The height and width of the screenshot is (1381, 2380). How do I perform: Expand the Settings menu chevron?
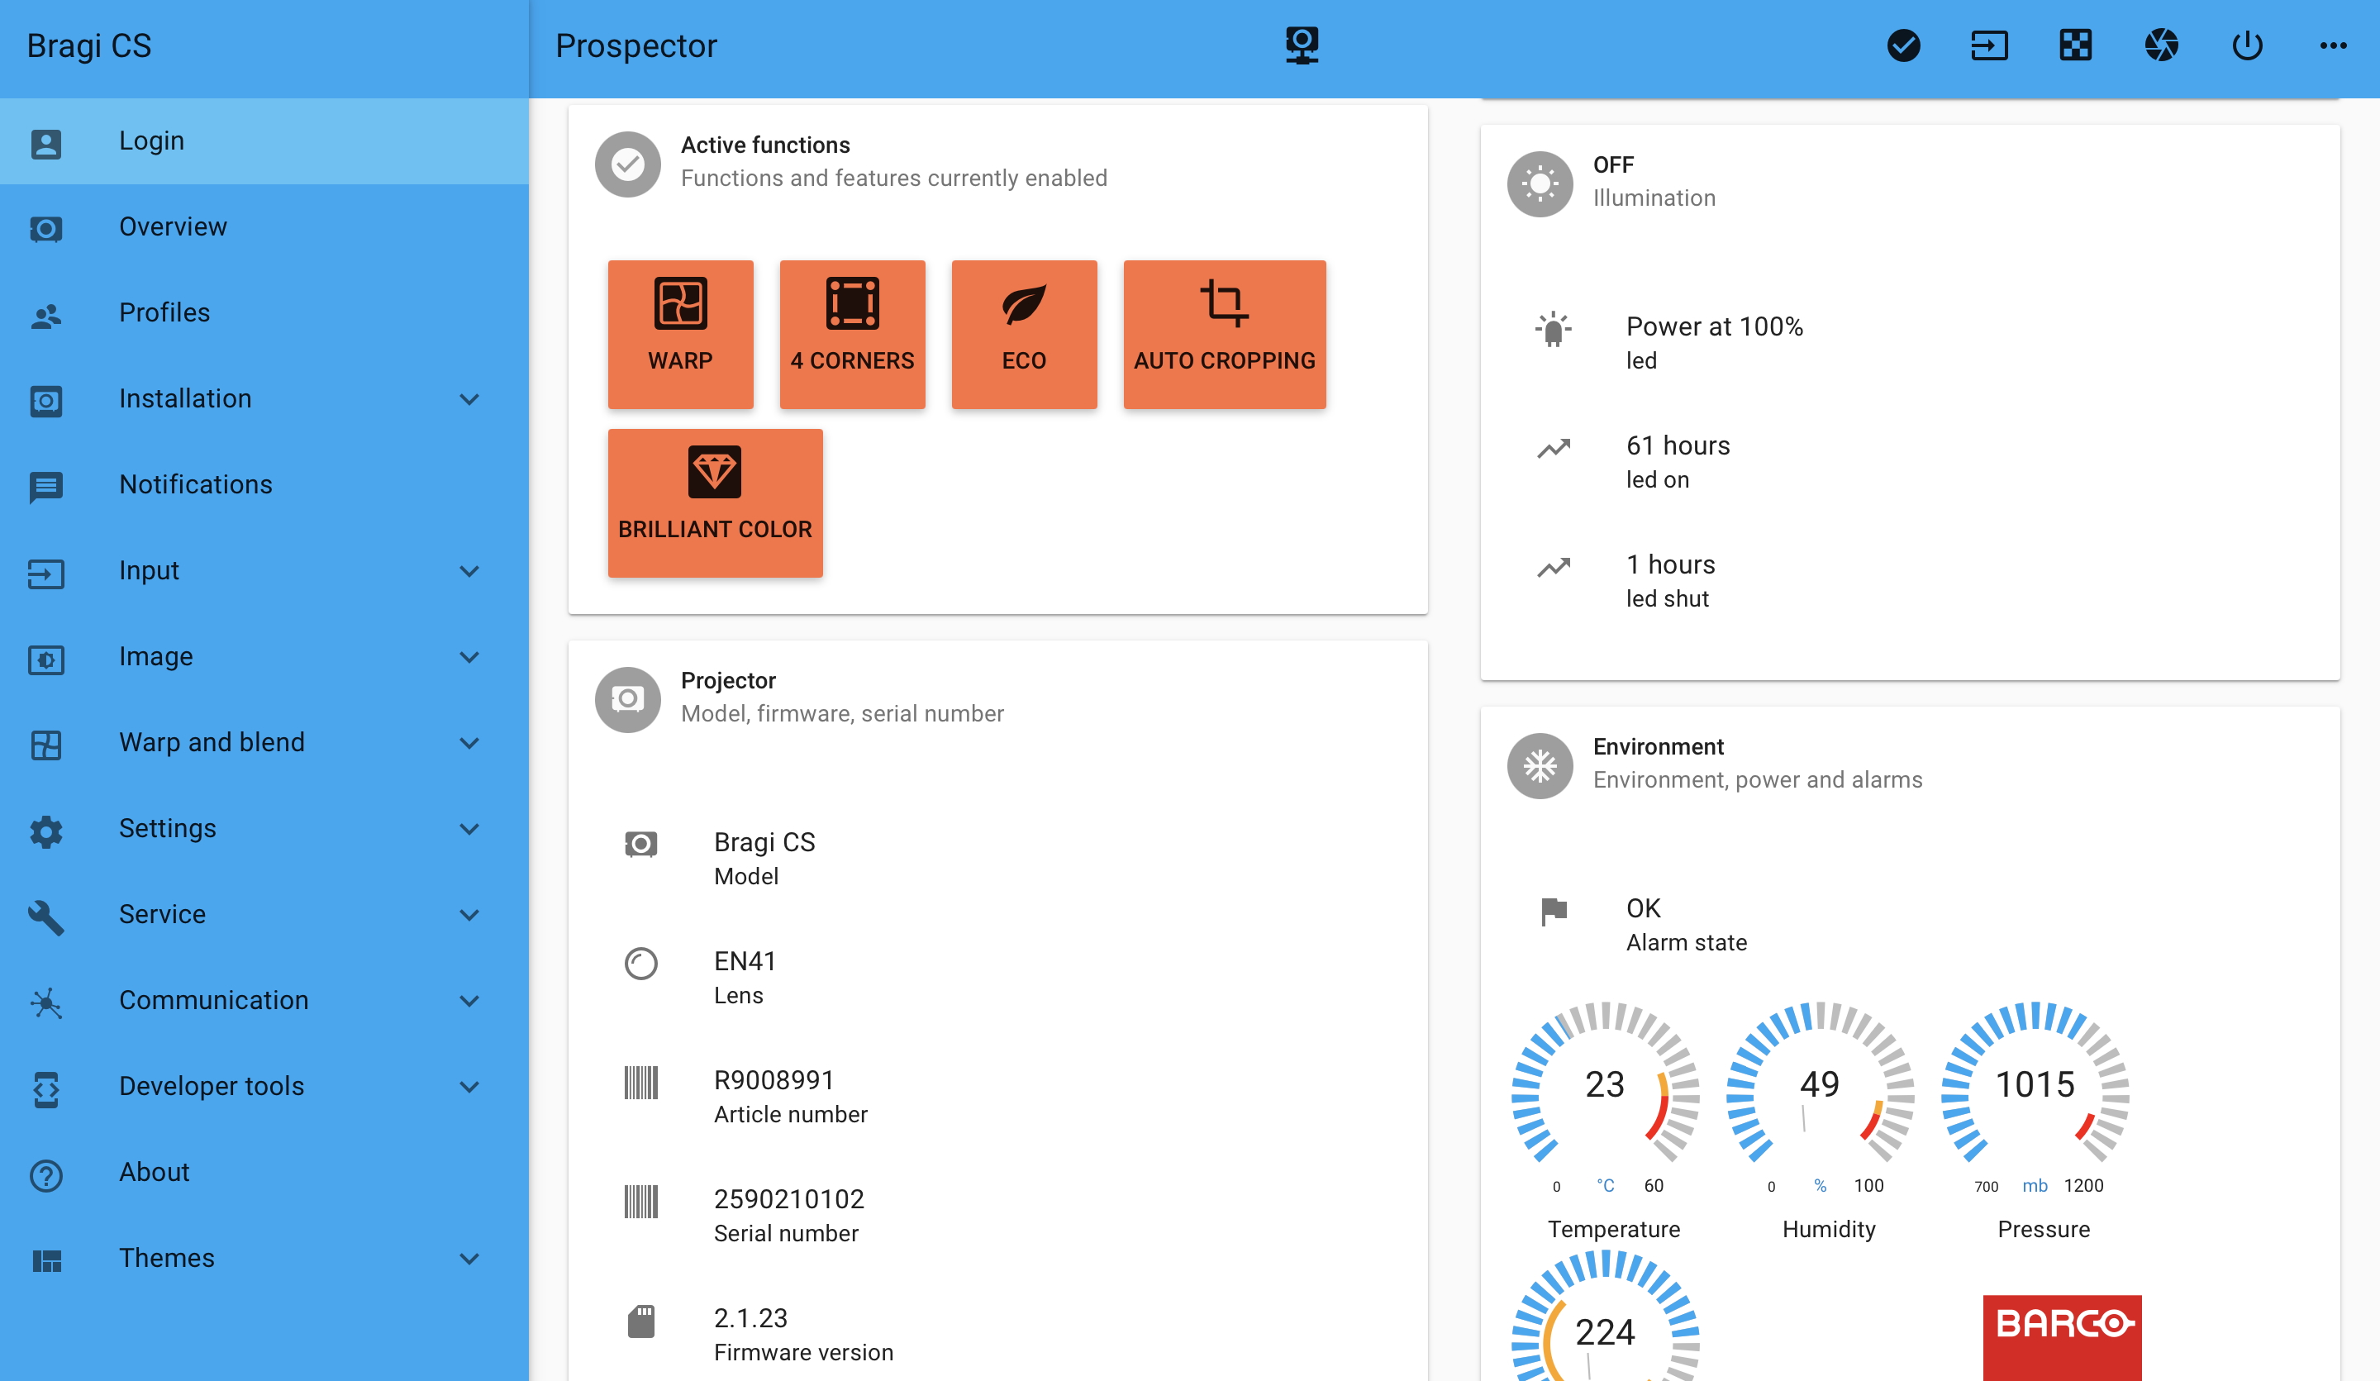tap(469, 828)
